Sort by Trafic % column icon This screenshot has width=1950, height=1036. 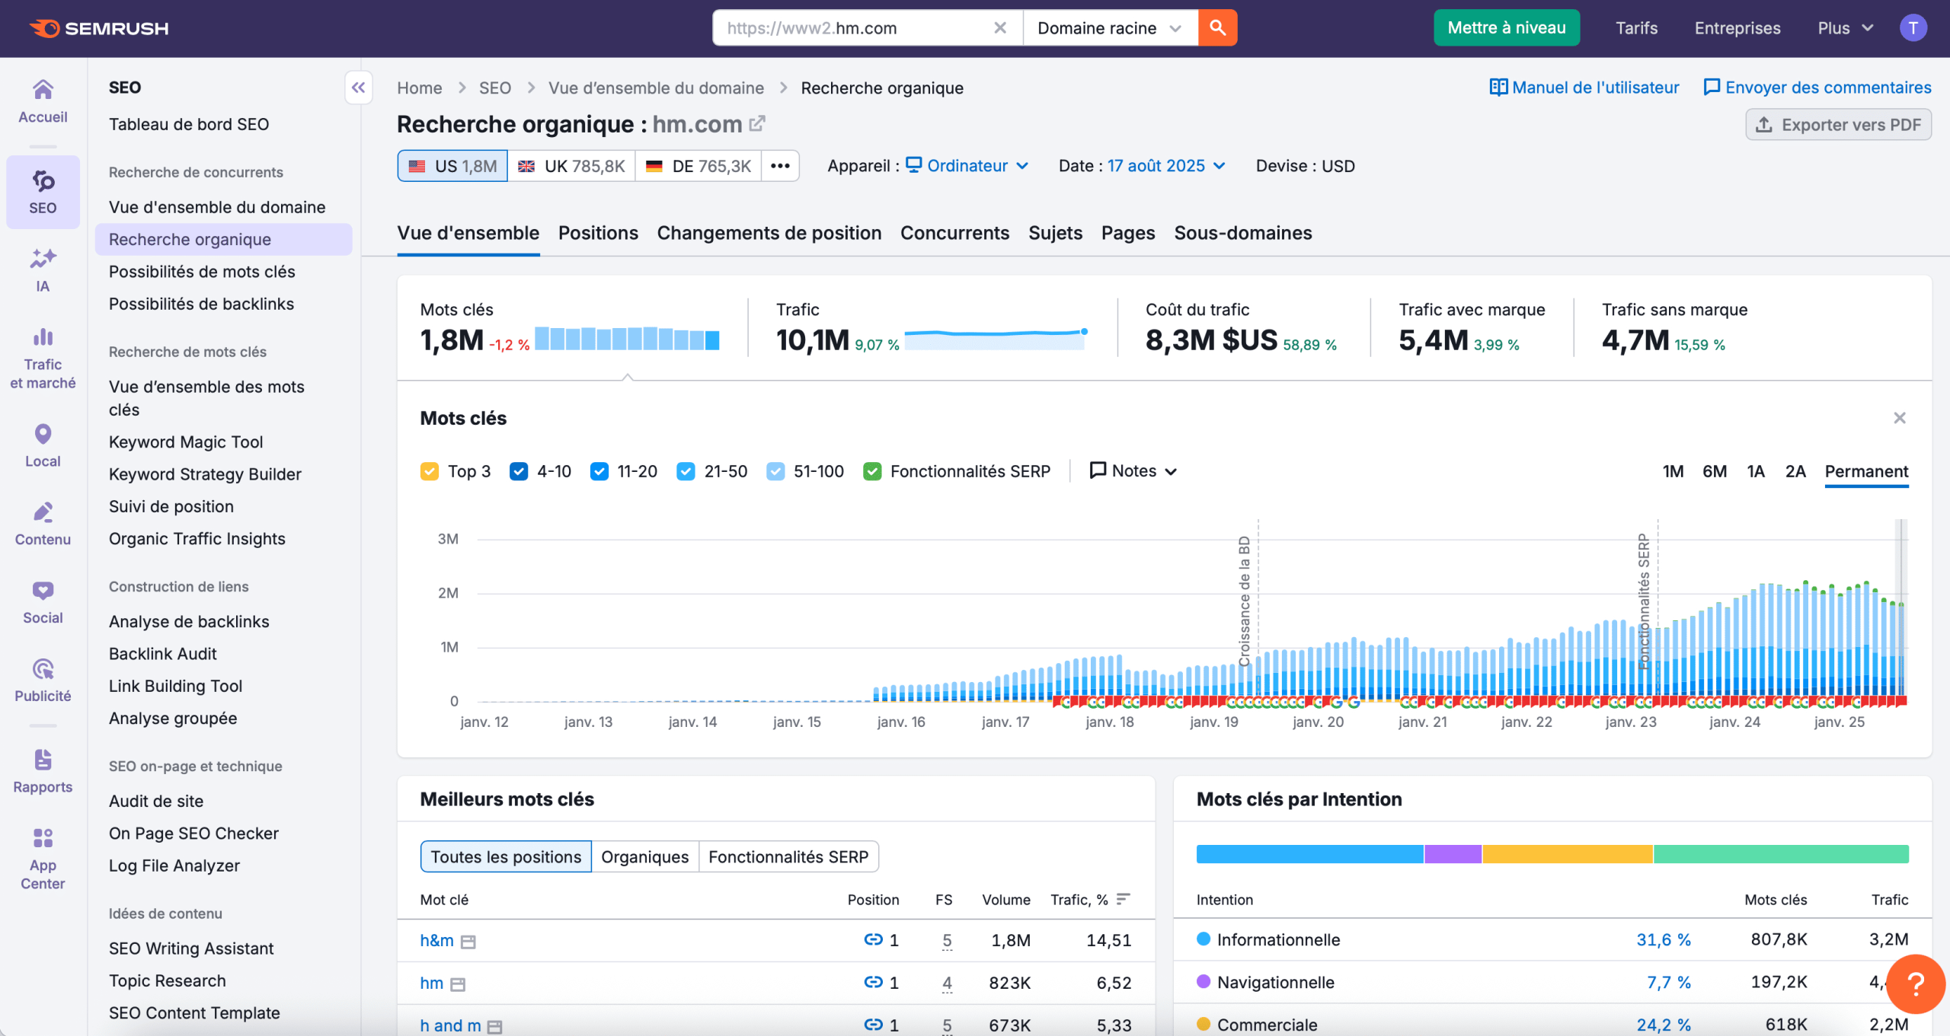coord(1123,900)
